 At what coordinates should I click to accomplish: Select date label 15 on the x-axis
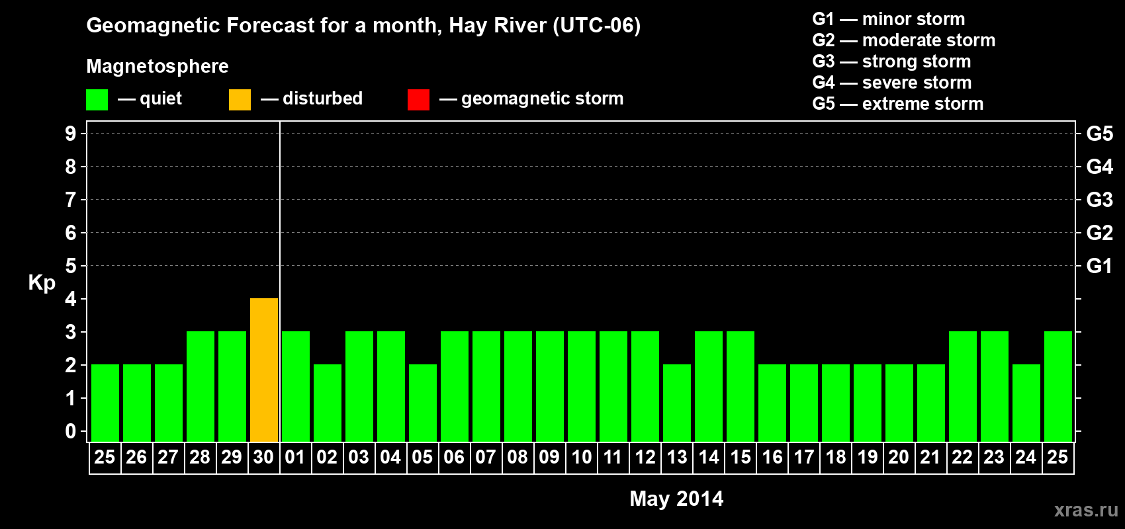tap(741, 458)
